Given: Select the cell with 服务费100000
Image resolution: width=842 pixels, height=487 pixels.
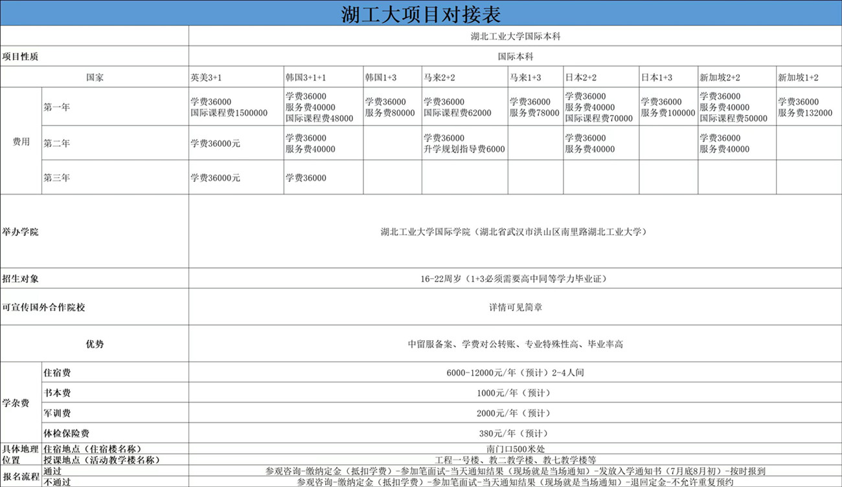Looking at the screenshot, I should [x=668, y=107].
